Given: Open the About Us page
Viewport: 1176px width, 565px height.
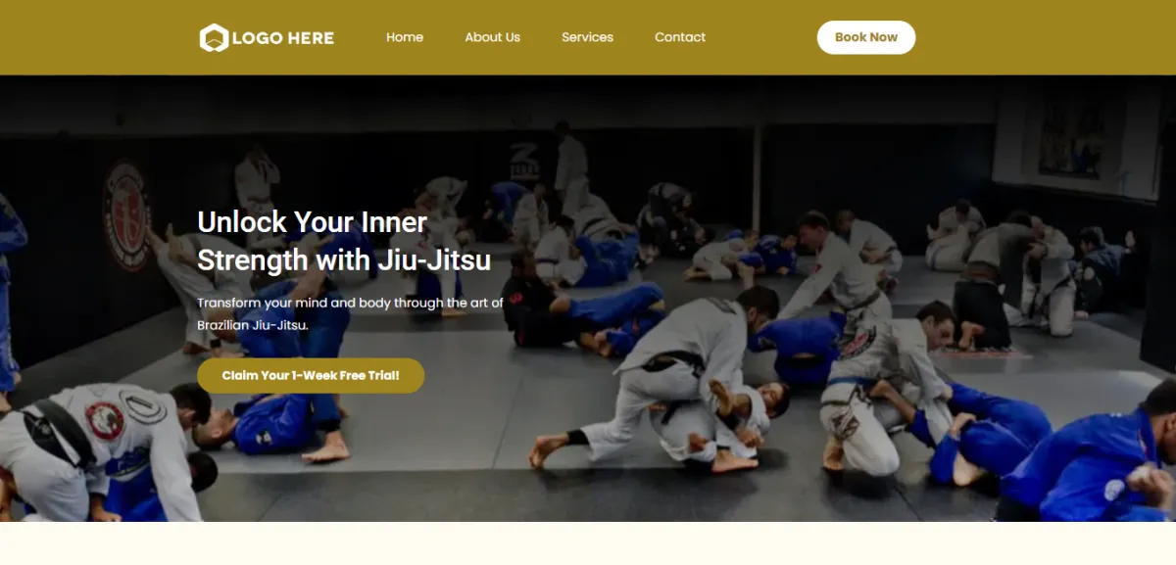Looking at the screenshot, I should point(492,37).
